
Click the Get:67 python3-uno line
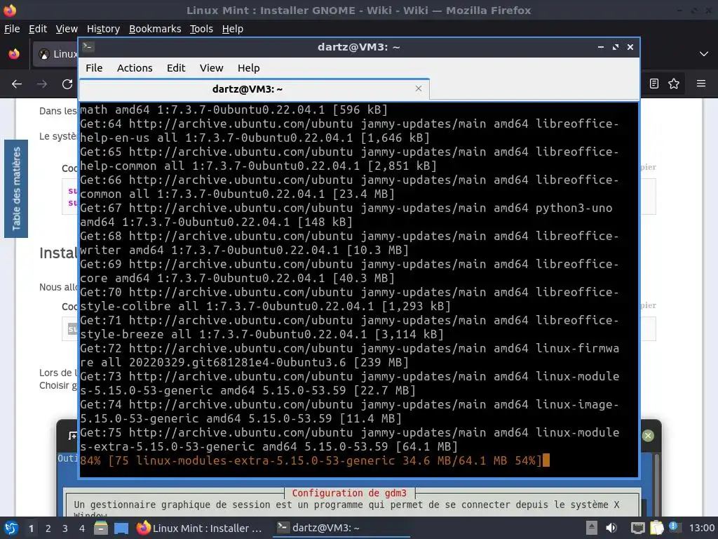pos(346,215)
